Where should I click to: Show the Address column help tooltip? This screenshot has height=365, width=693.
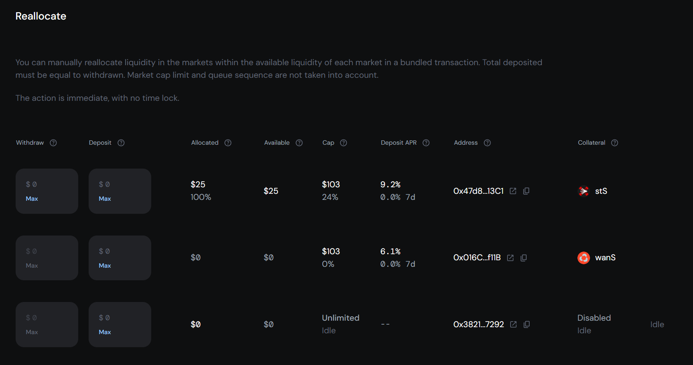pos(487,143)
